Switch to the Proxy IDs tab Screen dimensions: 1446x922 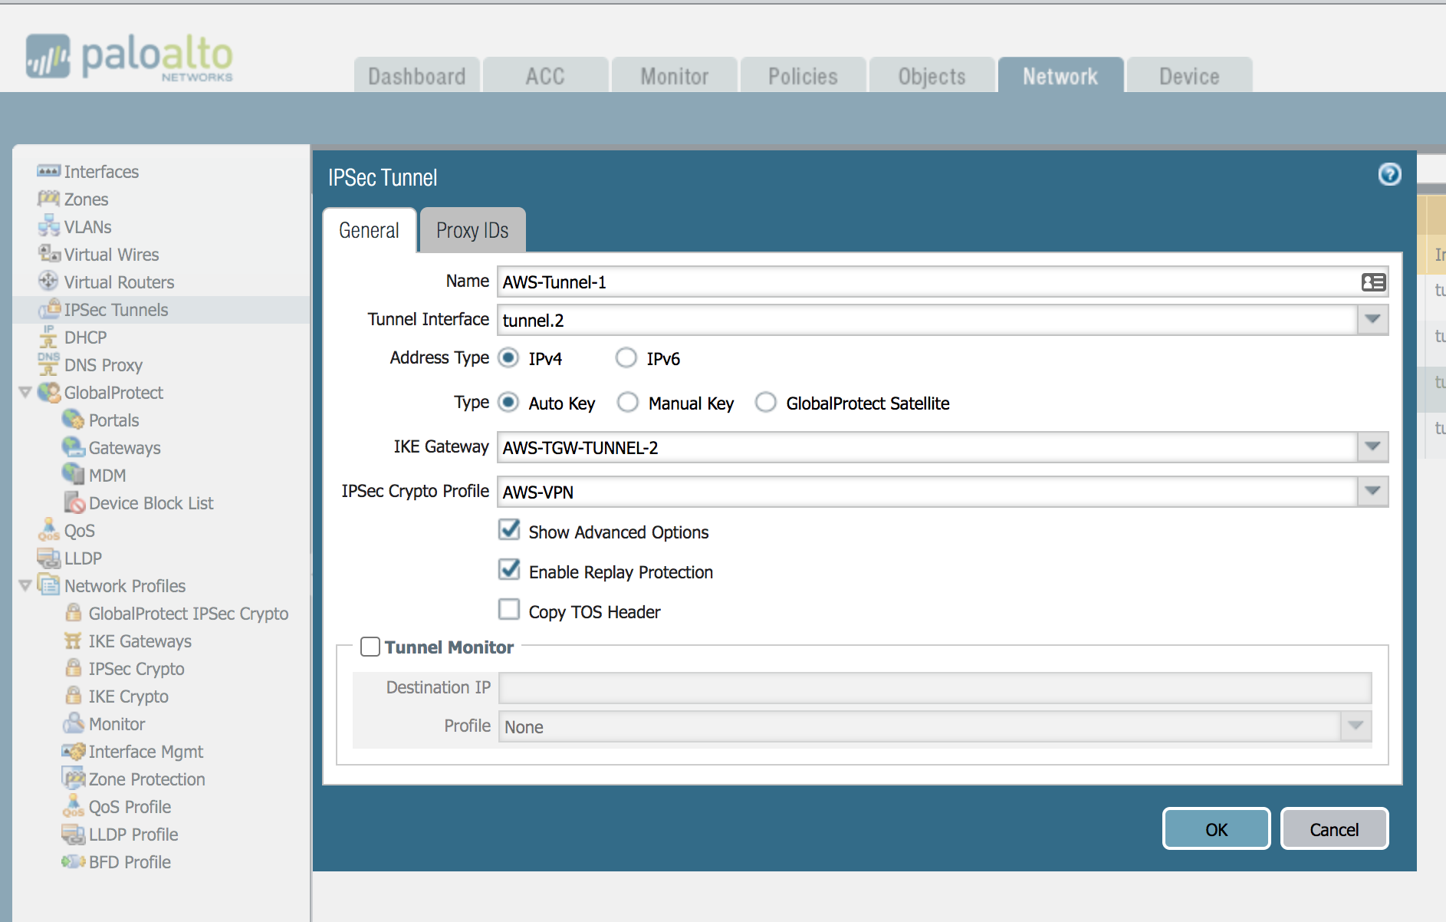tap(472, 230)
